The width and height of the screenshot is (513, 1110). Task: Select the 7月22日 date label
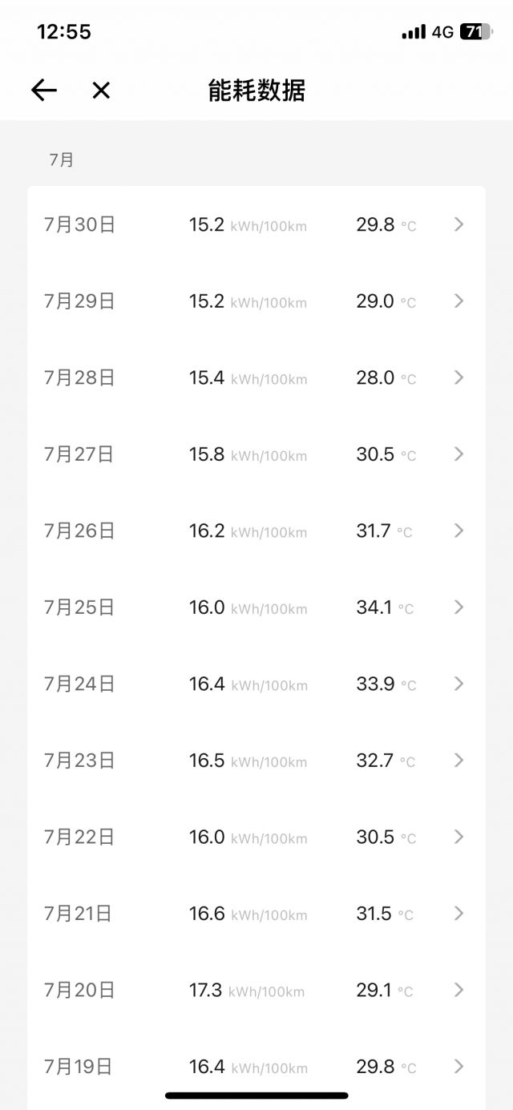click(x=79, y=837)
